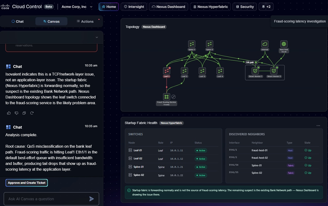Click the Beta badge

click(49, 7)
